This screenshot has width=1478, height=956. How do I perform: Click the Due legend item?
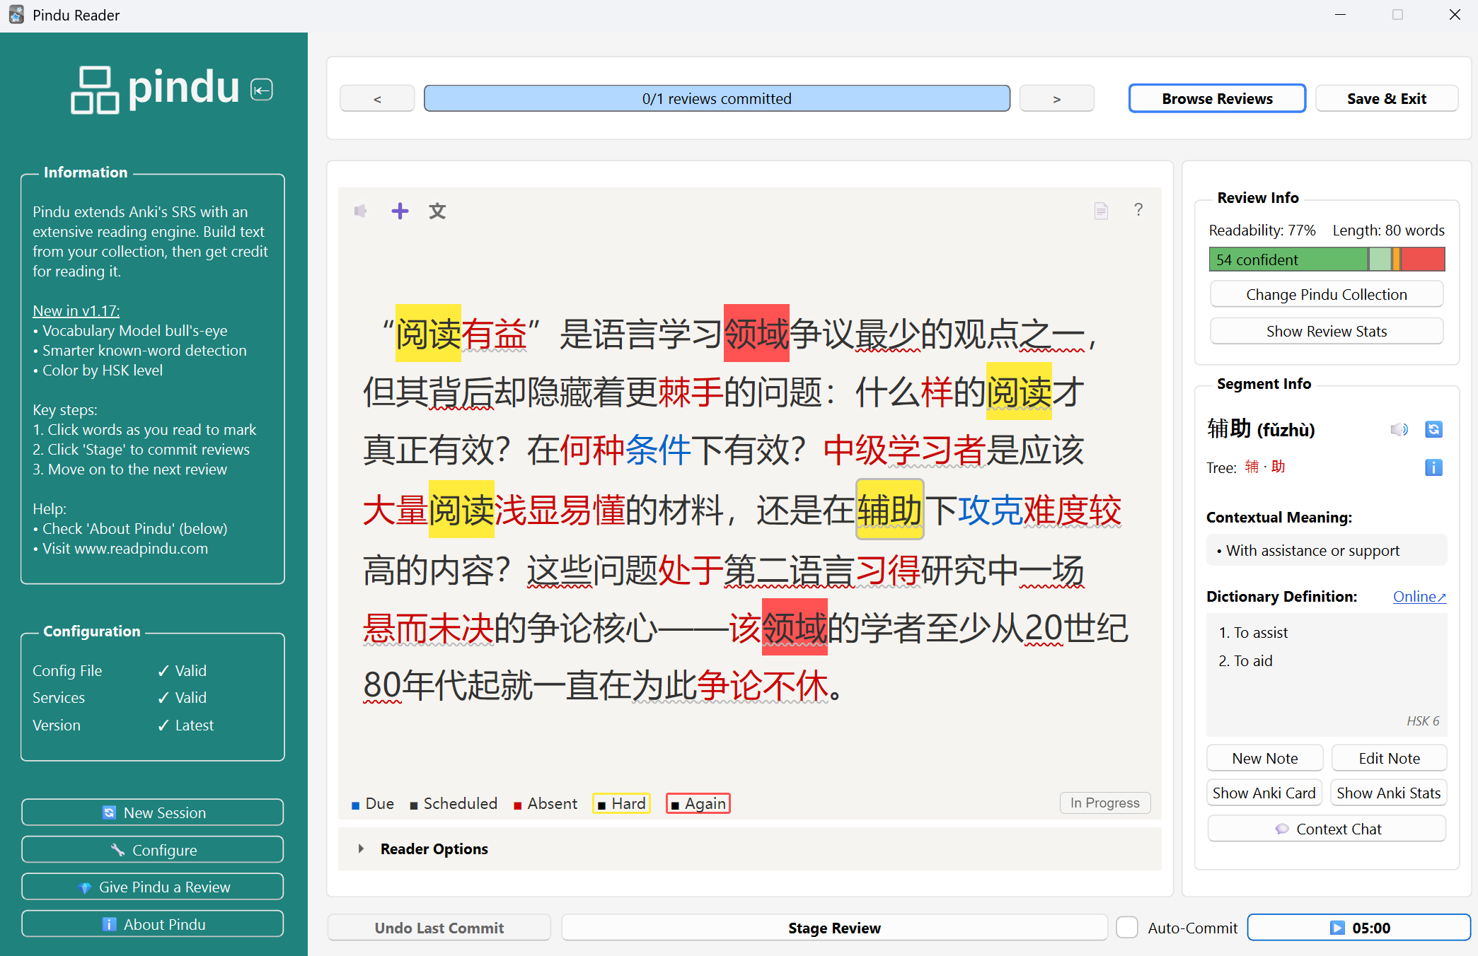tap(373, 804)
